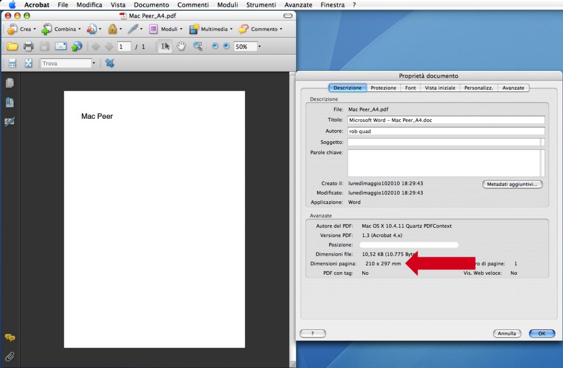Click the 'Mac Peer' text on page
563x368 pixels.
pyautogui.click(x=97, y=116)
